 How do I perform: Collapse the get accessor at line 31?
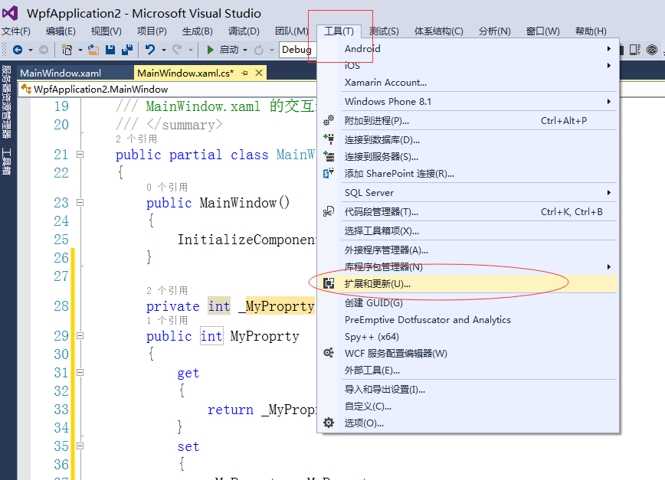80,373
